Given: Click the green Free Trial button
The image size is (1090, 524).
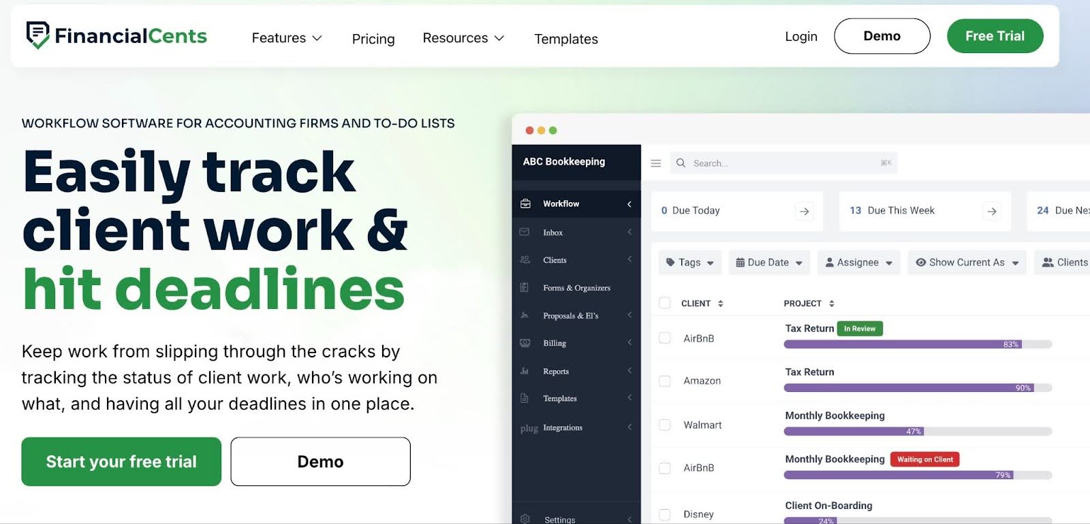Looking at the screenshot, I should (x=995, y=36).
